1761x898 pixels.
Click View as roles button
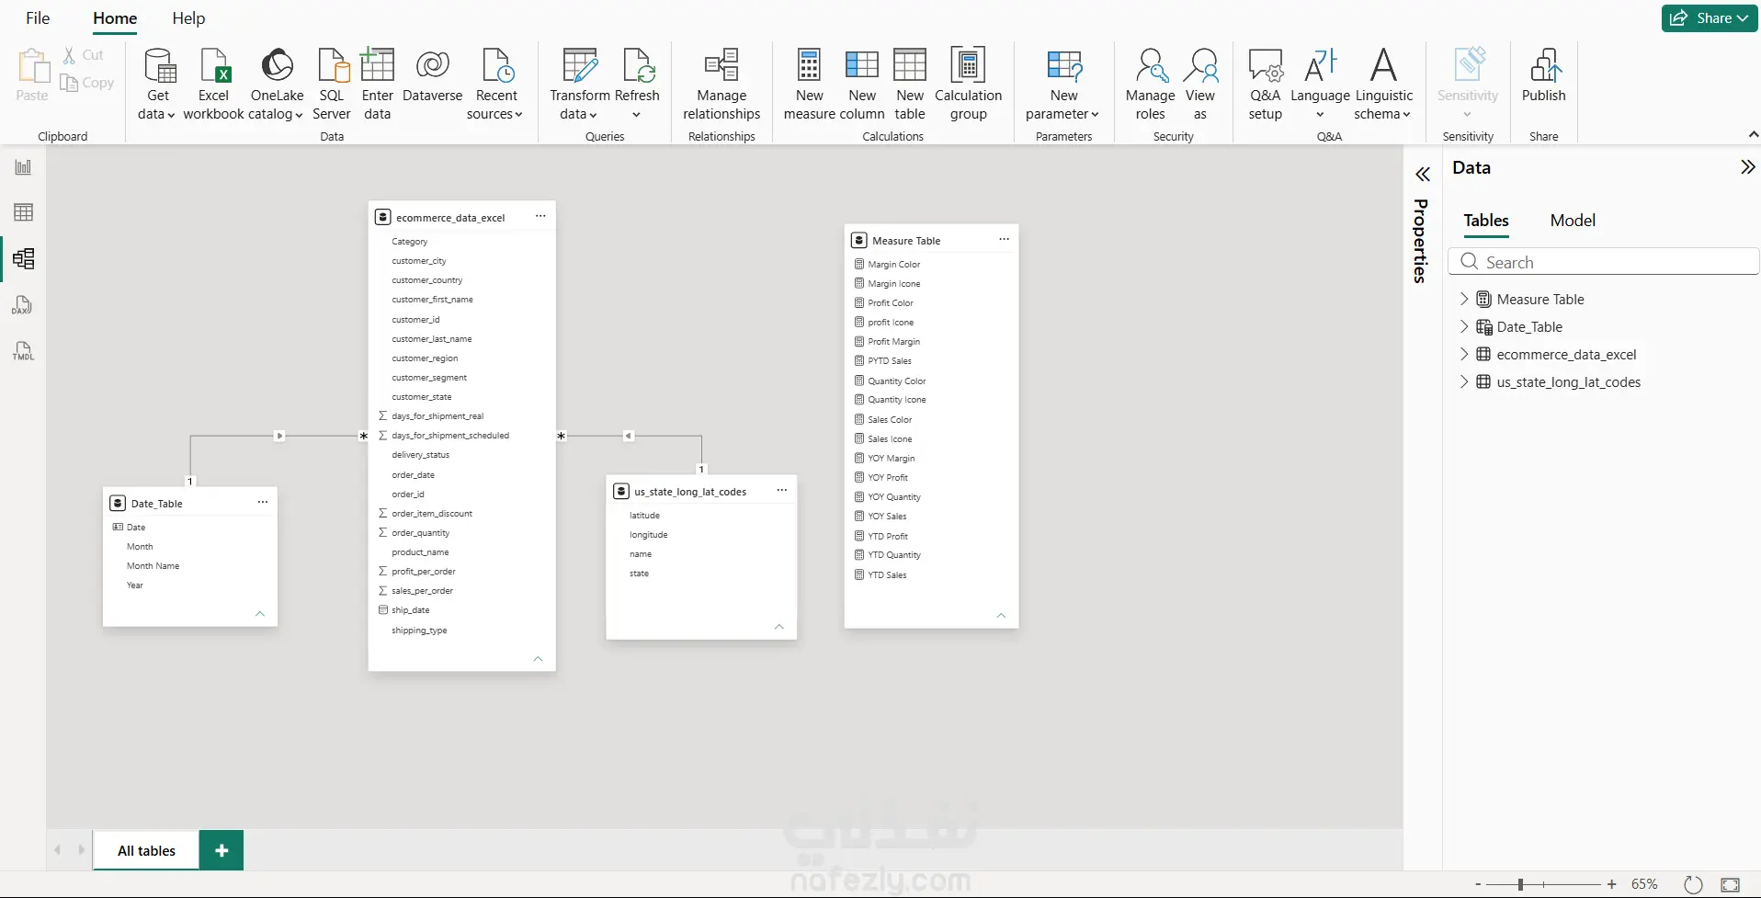[1200, 85]
